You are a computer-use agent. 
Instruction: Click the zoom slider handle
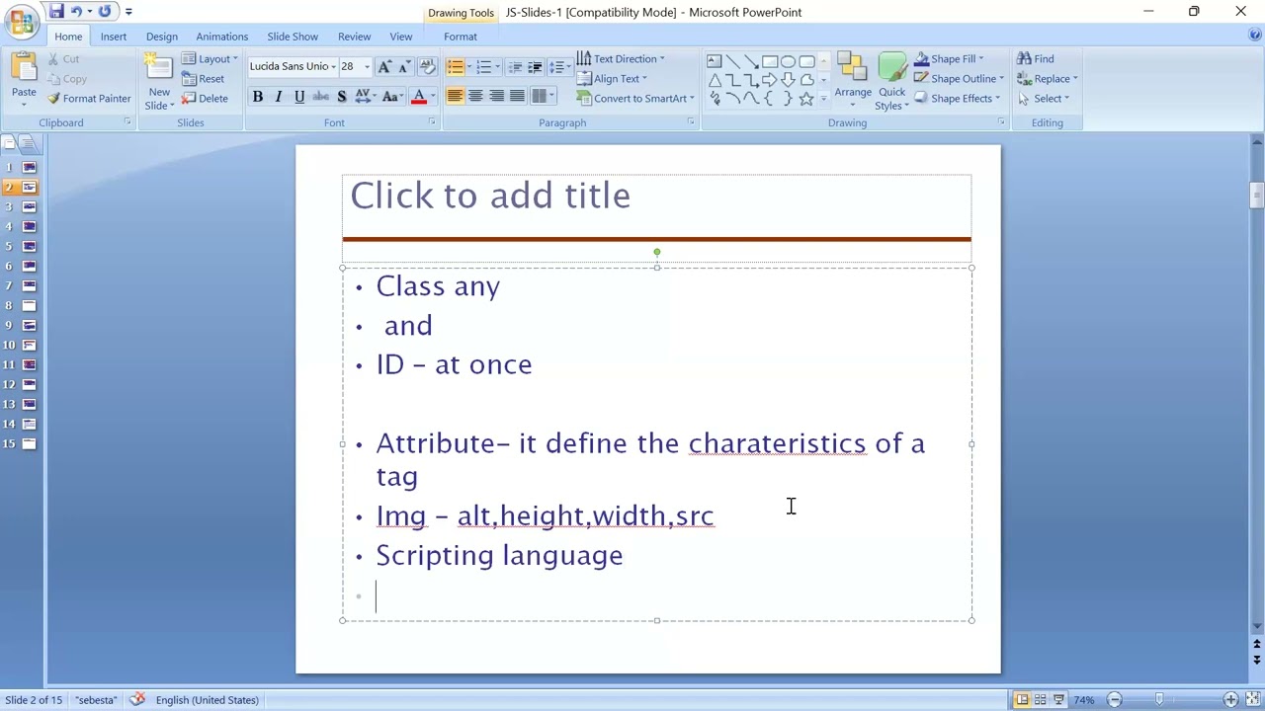(x=1160, y=700)
